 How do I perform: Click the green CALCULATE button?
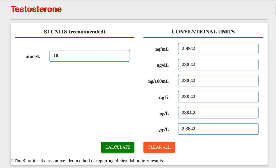[x=118, y=147]
